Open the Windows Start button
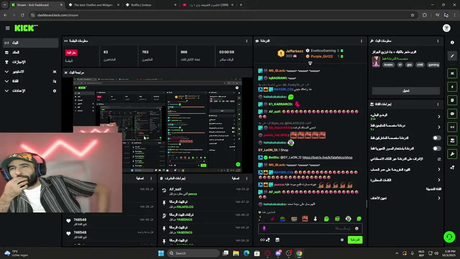 click(x=161, y=253)
